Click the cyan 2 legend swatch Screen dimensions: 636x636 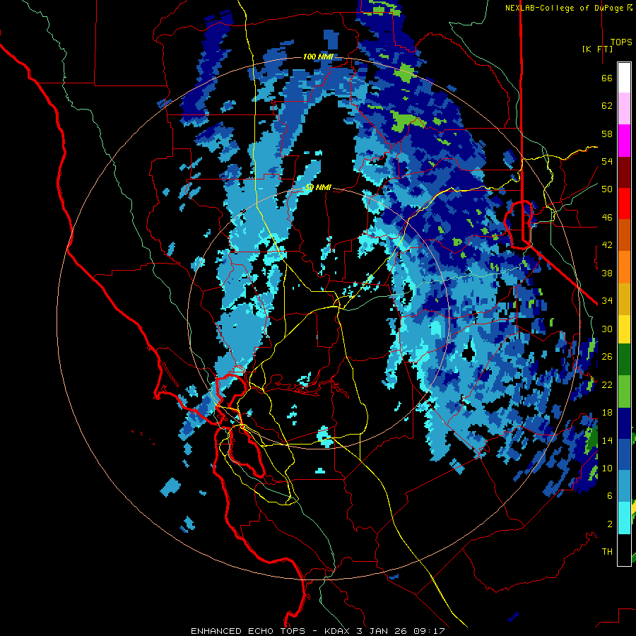click(x=624, y=518)
